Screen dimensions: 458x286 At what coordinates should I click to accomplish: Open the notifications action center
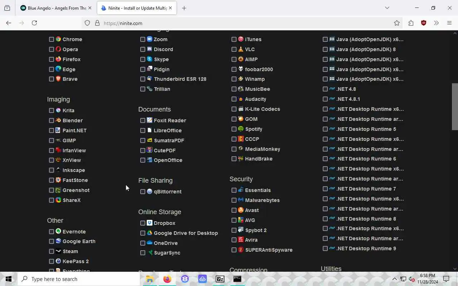pyautogui.click(x=446, y=279)
